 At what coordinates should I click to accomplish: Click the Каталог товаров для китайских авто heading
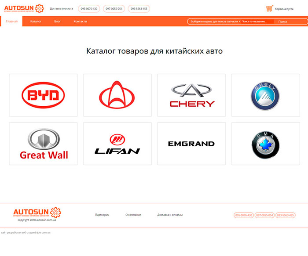click(x=154, y=51)
